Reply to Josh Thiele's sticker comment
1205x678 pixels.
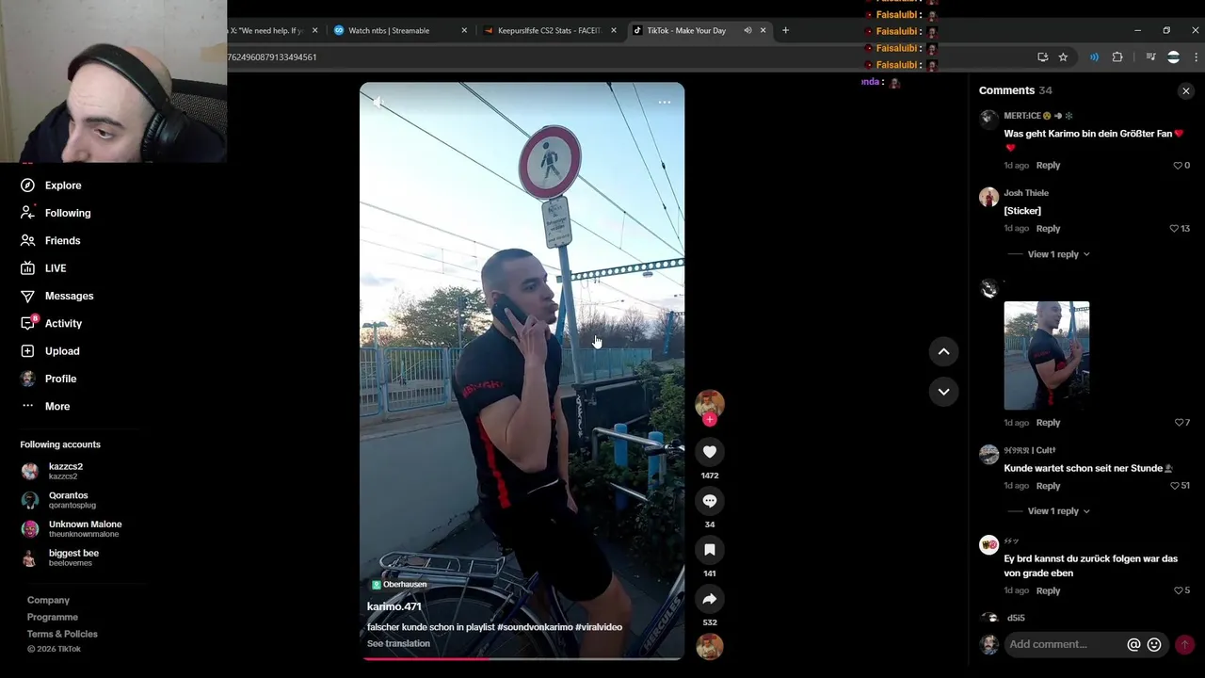point(1048,229)
